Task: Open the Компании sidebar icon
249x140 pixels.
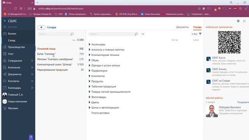Action: click(5, 67)
